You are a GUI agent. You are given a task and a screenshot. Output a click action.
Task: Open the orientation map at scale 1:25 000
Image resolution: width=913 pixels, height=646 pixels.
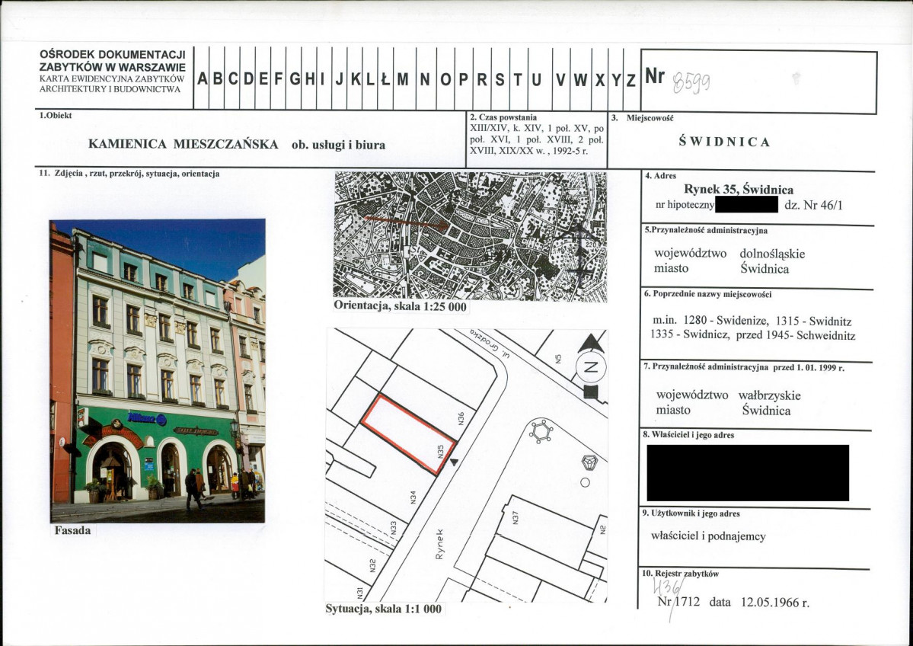[470, 236]
